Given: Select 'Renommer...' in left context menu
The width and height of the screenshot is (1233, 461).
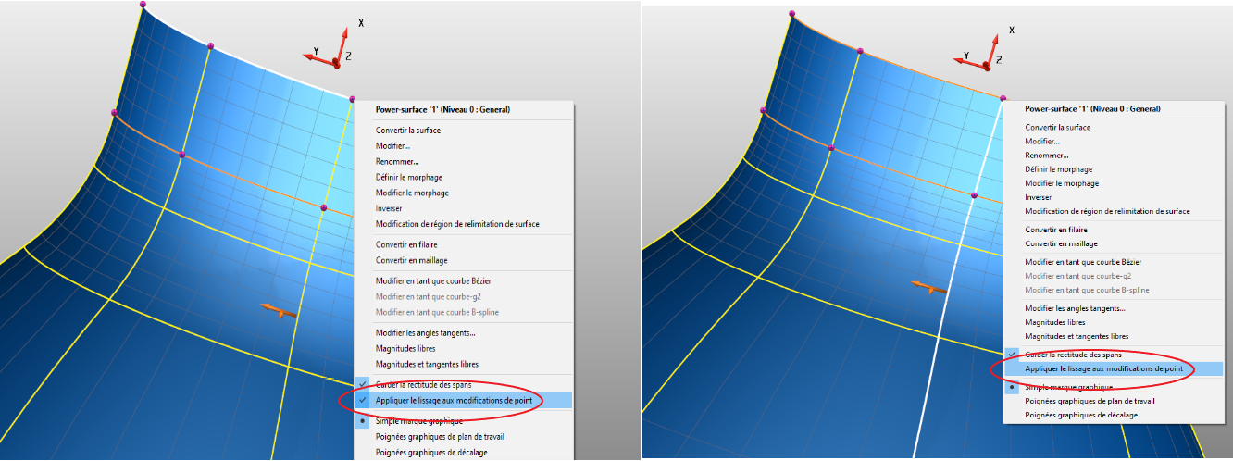Looking at the screenshot, I should pos(397,161).
